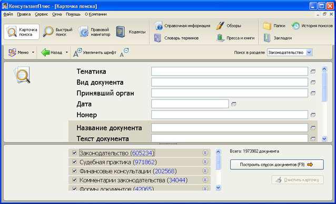Screen dimensions: 336x204
Task: Click sections list scrollbar down arrow
Action: 218,188
